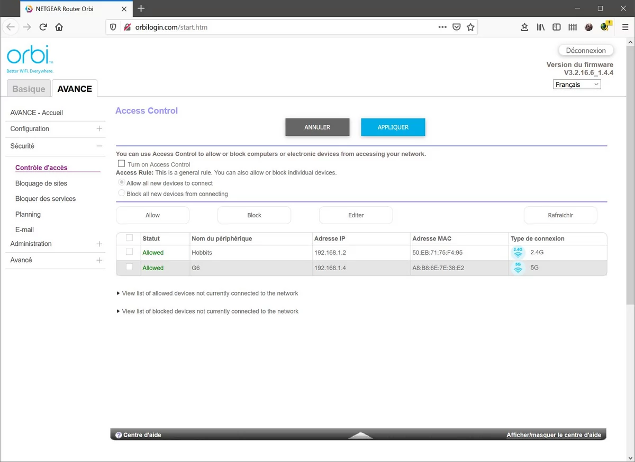Enable Turn on Access Control checkbox

(122, 164)
